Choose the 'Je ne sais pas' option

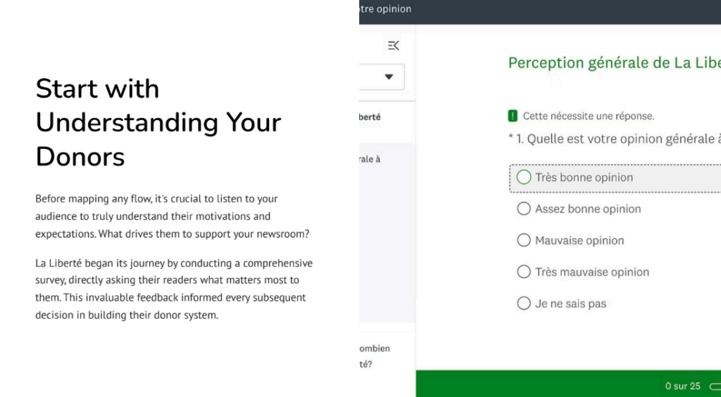click(524, 304)
